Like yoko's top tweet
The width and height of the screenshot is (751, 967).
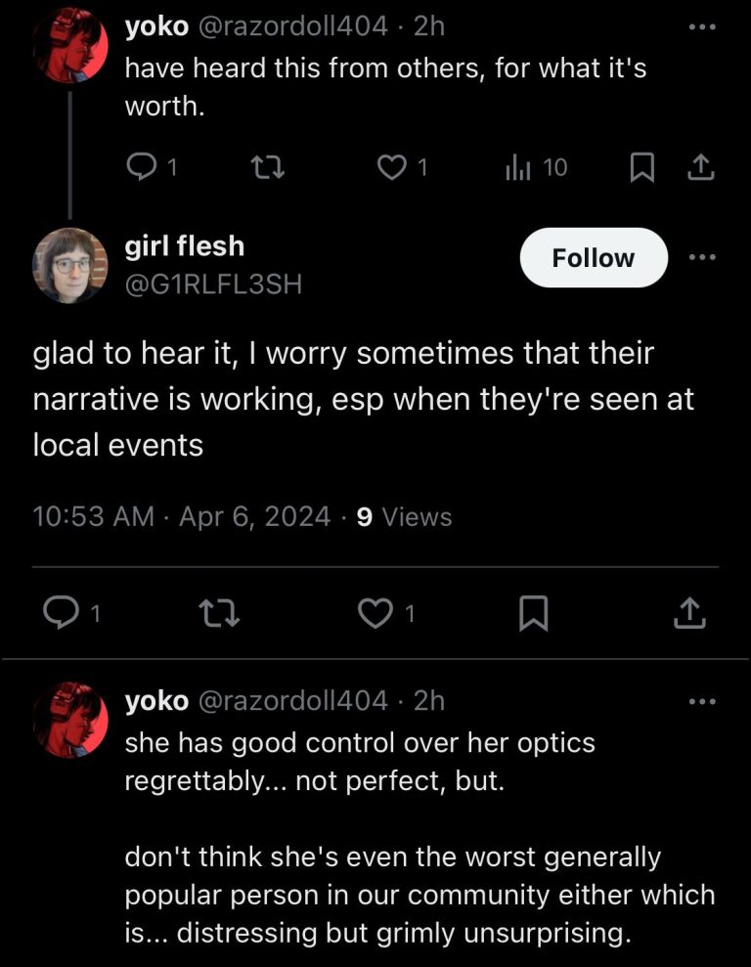(391, 168)
